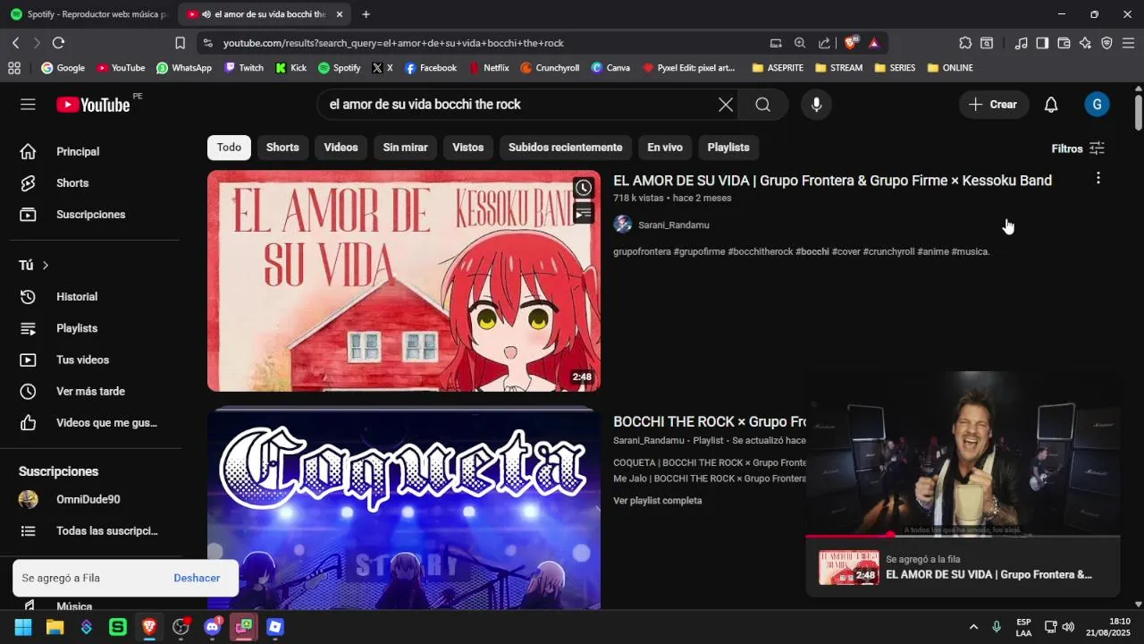
Task: Open the EL AMOR DE SU VIDA video title
Action: [832, 181]
